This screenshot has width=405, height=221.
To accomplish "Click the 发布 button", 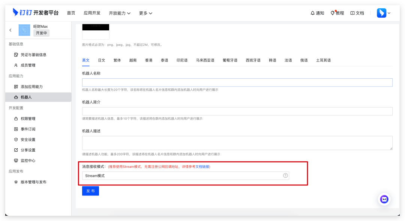I will (x=90, y=191).
